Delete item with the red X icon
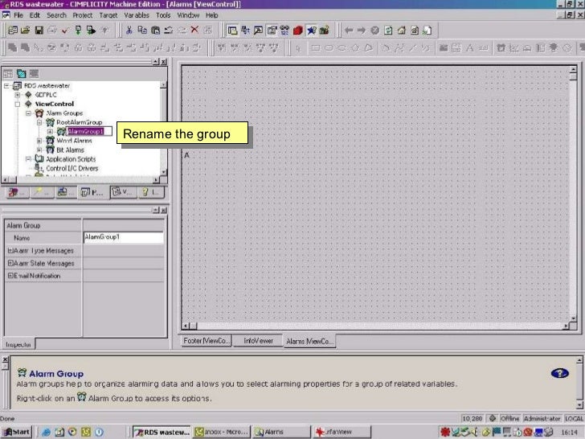Viewport: 585px width, 439px height. click(194, 30)
